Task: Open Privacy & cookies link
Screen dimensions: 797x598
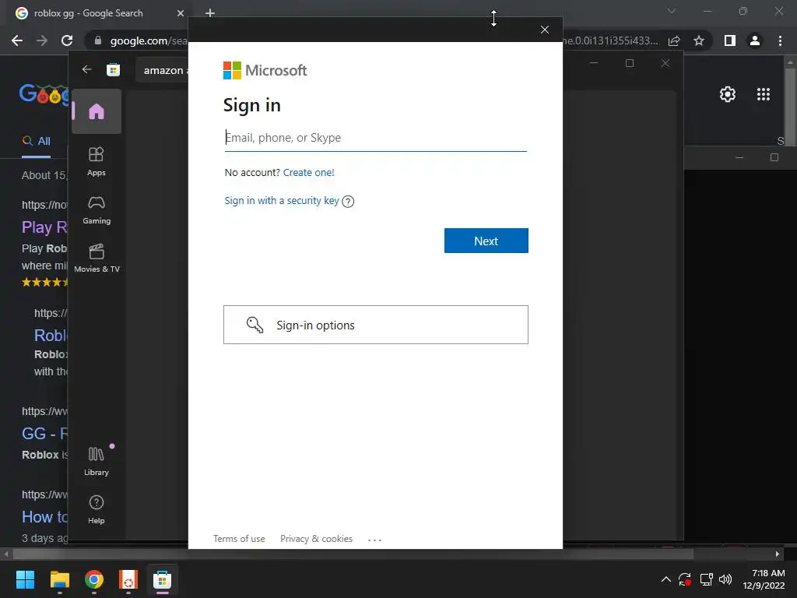Action: pyautogui.click(x=316, y=539)
